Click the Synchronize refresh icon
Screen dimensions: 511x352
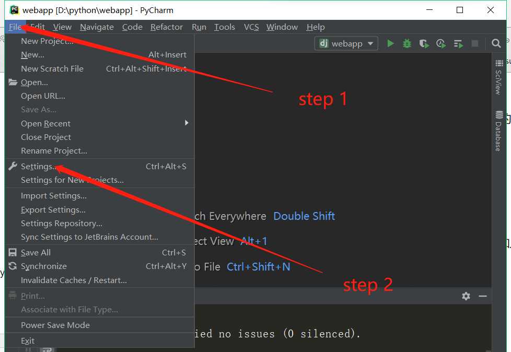pyautogui.click(x=13, y=266)
